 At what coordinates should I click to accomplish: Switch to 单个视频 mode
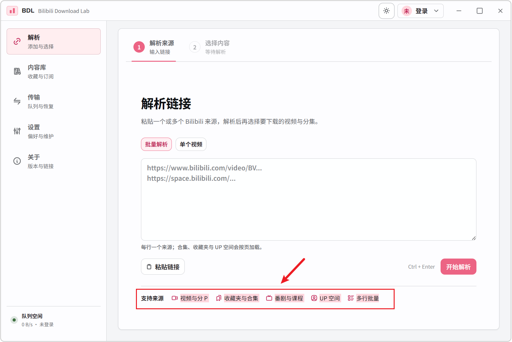click(x=191, y=144)
